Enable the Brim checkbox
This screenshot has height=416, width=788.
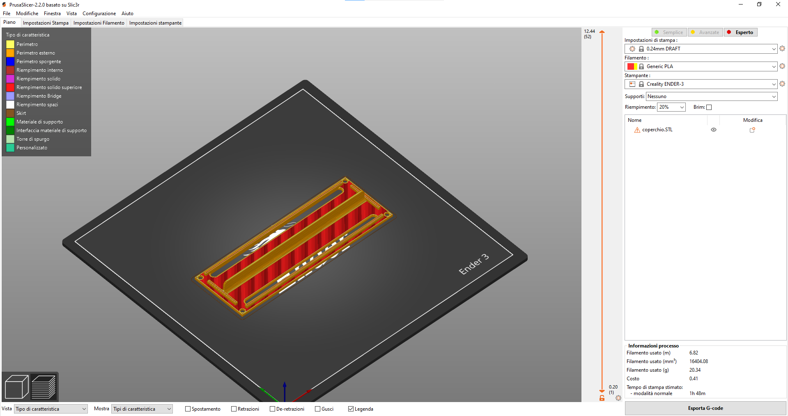point(709,107)
